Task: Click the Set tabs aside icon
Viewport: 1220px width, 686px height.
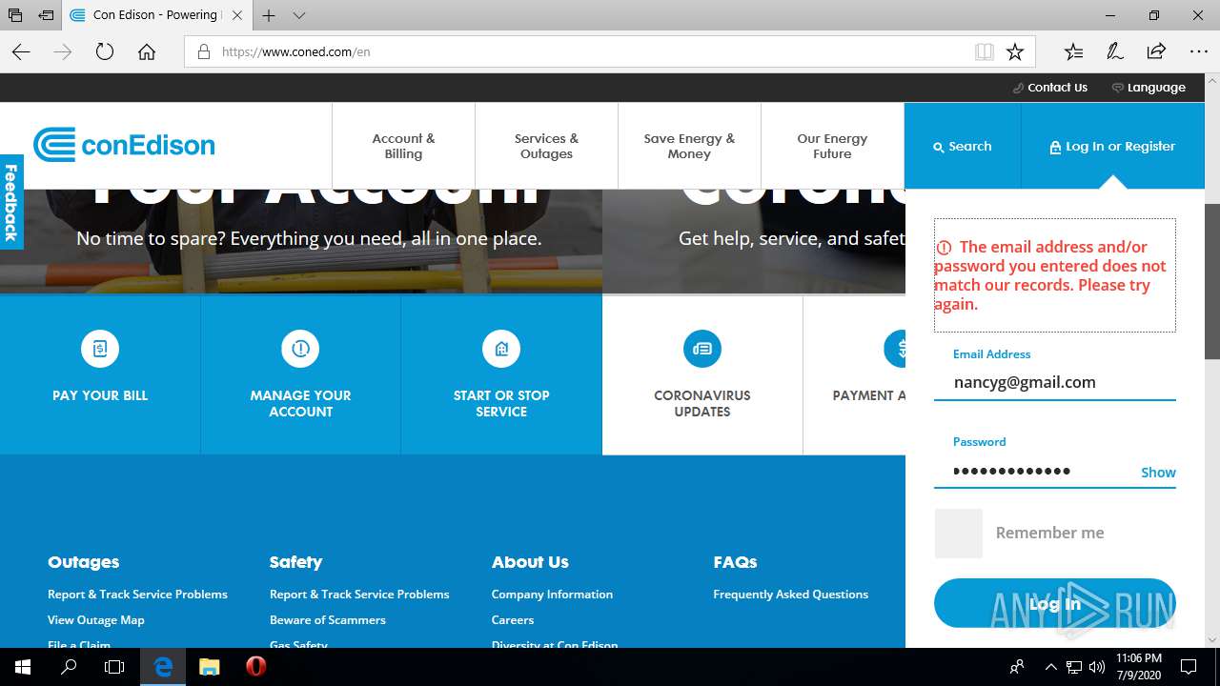Action: click(46, 15)
